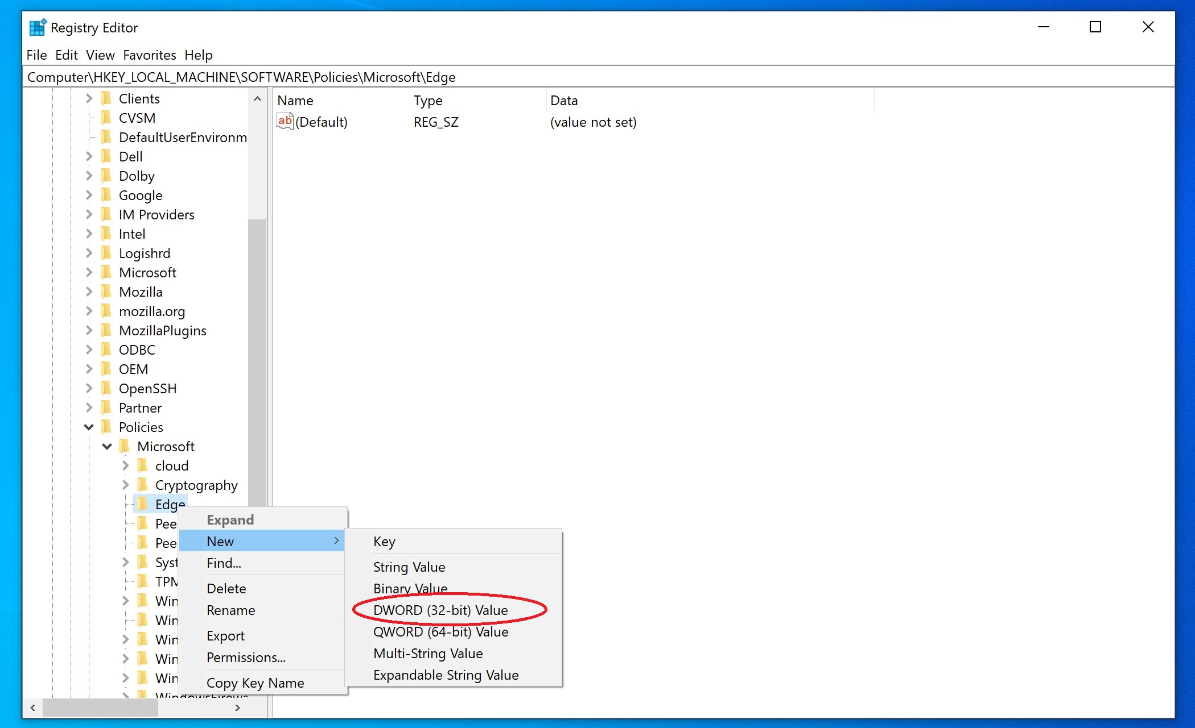Select Key in the New submenu
Viewport: 1195px width, 728px height.
point(454,542)
